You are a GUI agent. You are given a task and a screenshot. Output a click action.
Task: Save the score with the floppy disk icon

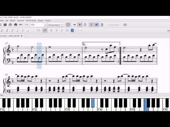(x=5, y=25)
